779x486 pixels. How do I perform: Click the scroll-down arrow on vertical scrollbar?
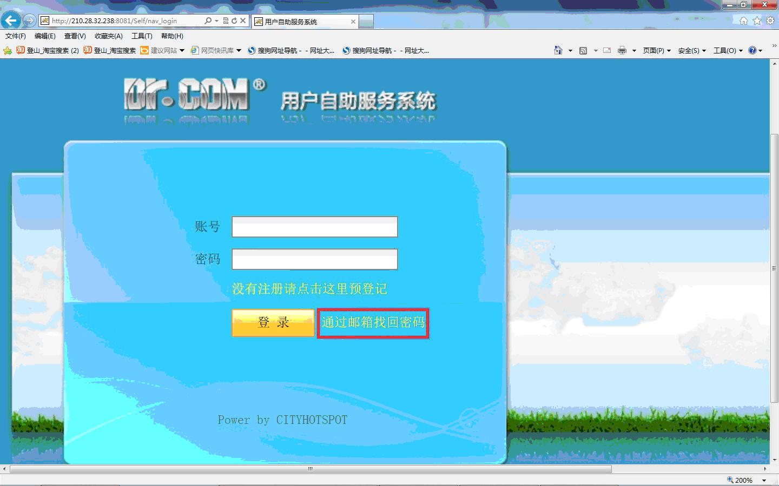click(x=774, y=460)
